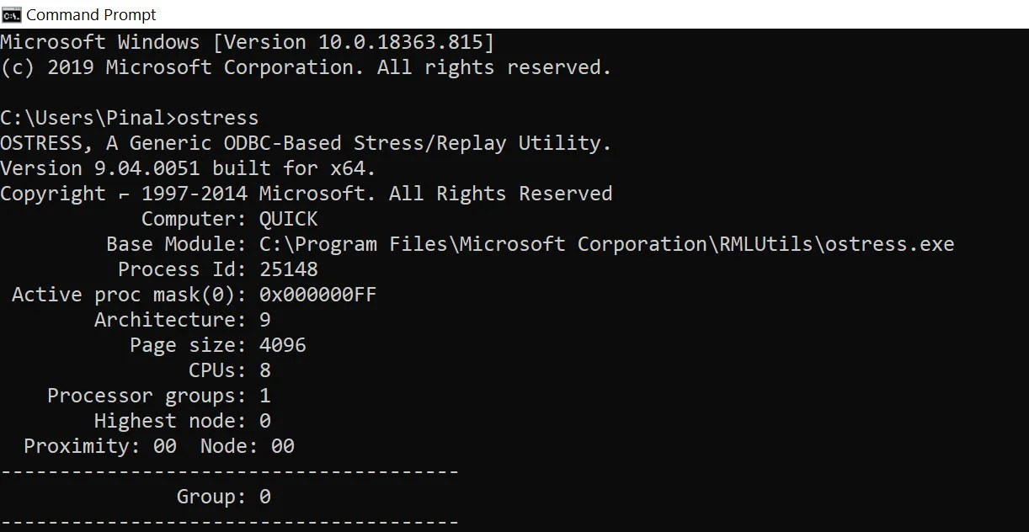Click the Active proc mask value 0x000000FF
Screen dimensions: 1029x532
pyautogui.click(x=318, y=294)
